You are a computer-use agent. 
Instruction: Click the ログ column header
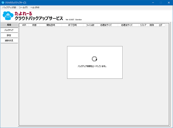(160, 25)
